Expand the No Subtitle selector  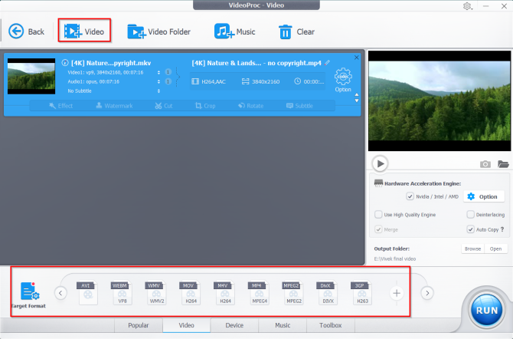(158, 91)
